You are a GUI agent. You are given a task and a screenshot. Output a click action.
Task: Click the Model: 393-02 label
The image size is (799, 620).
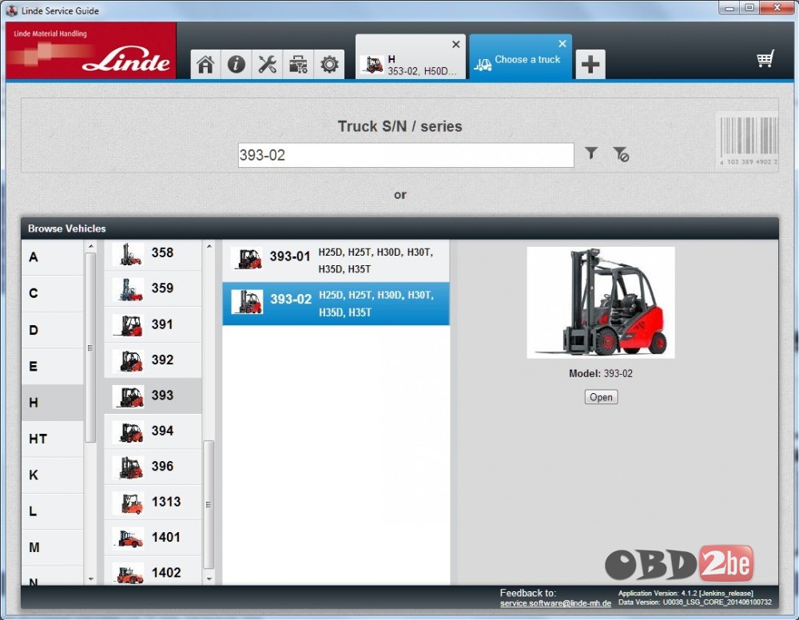(601, 373)
